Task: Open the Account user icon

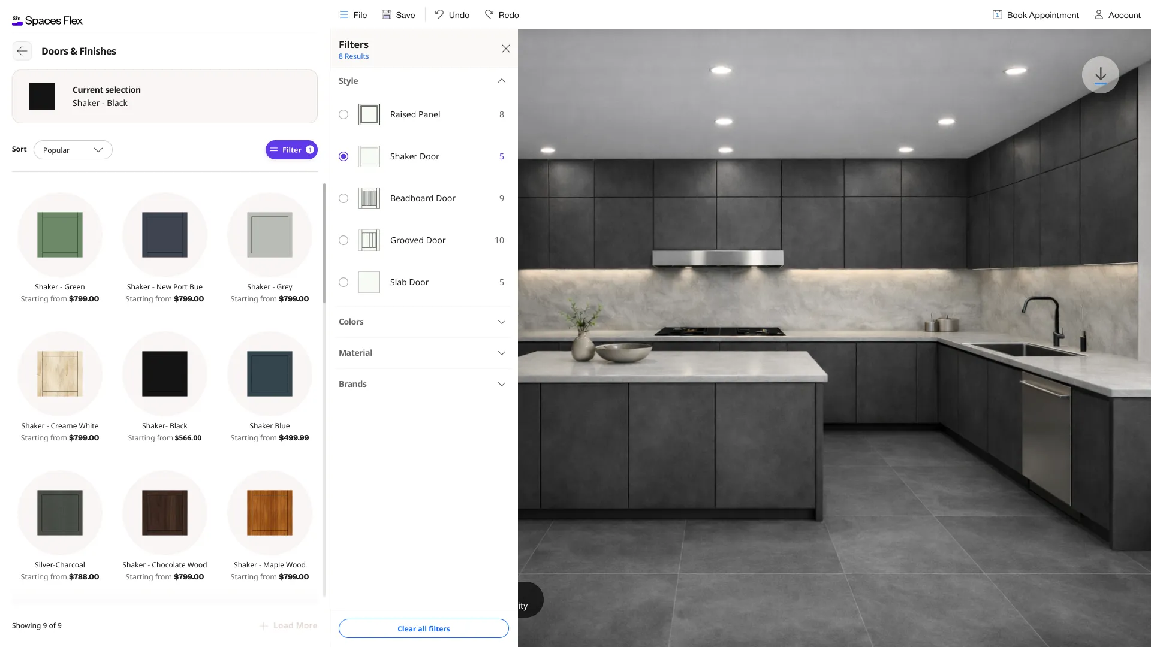Action: point(1098,14)
